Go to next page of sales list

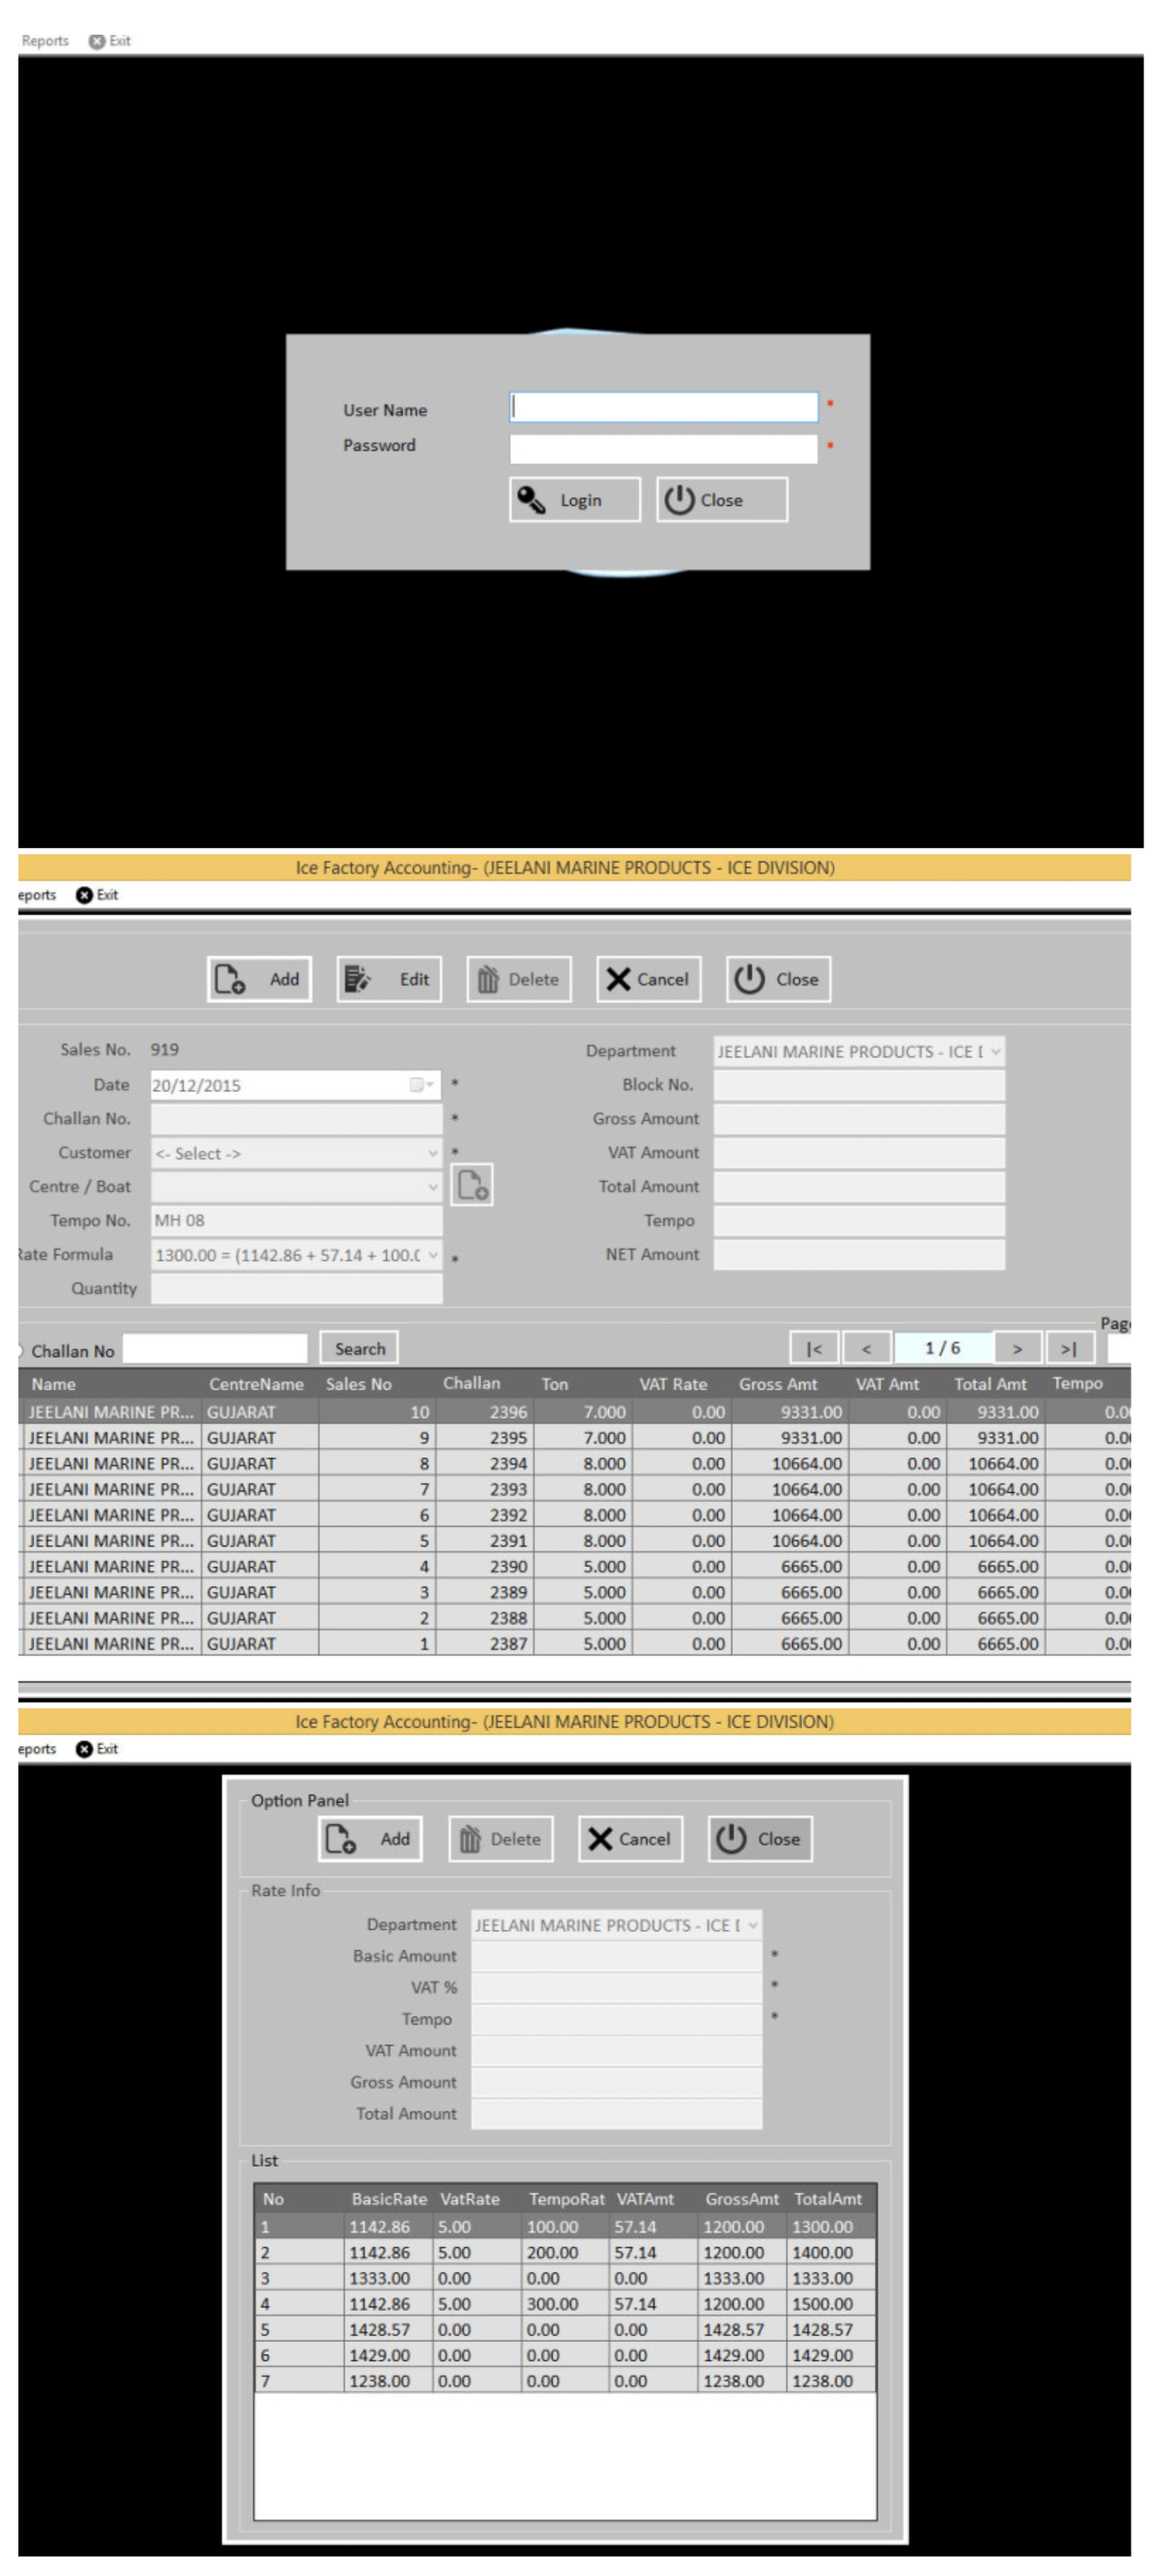(x=1017, y=1349)
